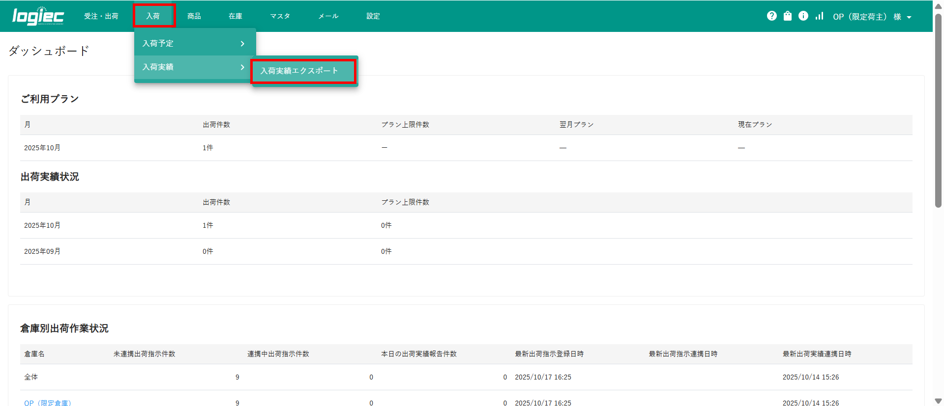
Task: Open the マスタ menu
Action: [x=280, y=16]
